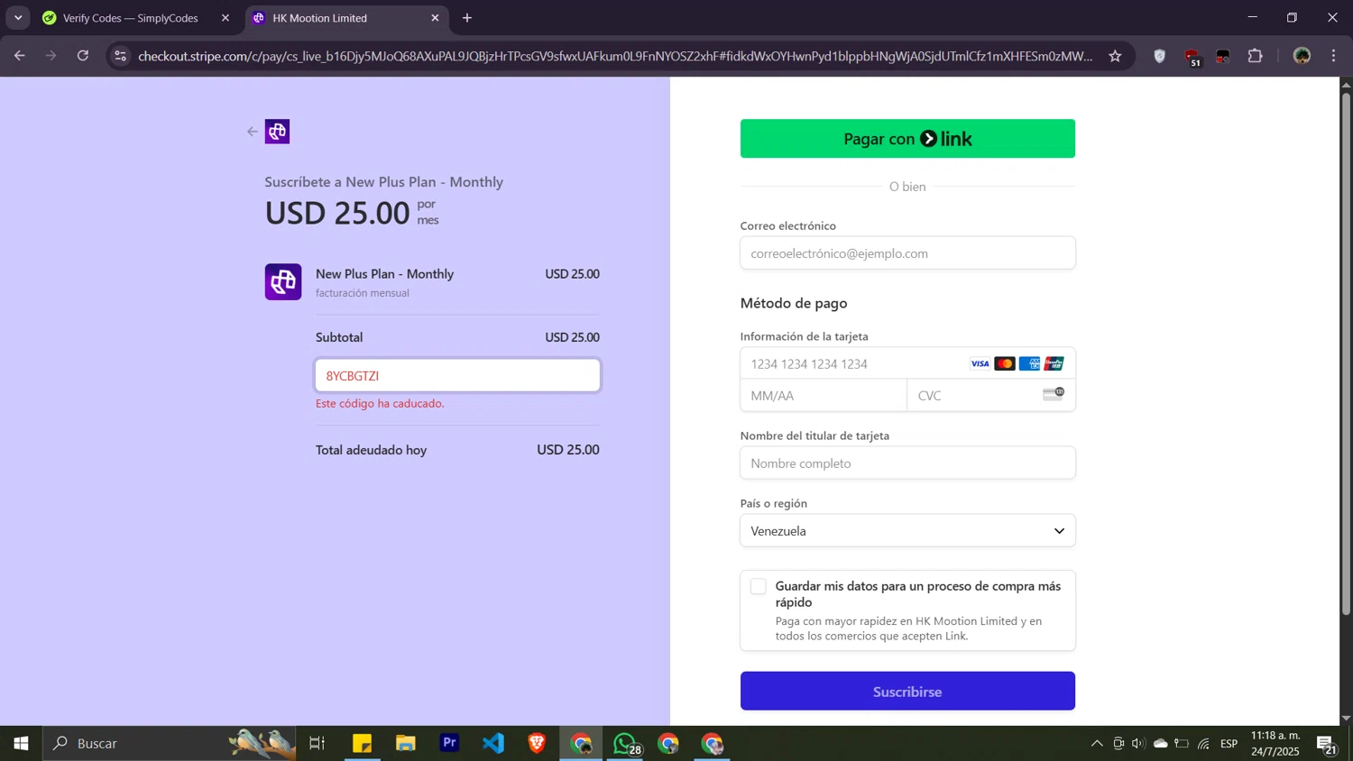Viewport: 1353px width, 761px height.
Task: Click the promo code field with 8YCBGTZI
Action: coord(457,376)
